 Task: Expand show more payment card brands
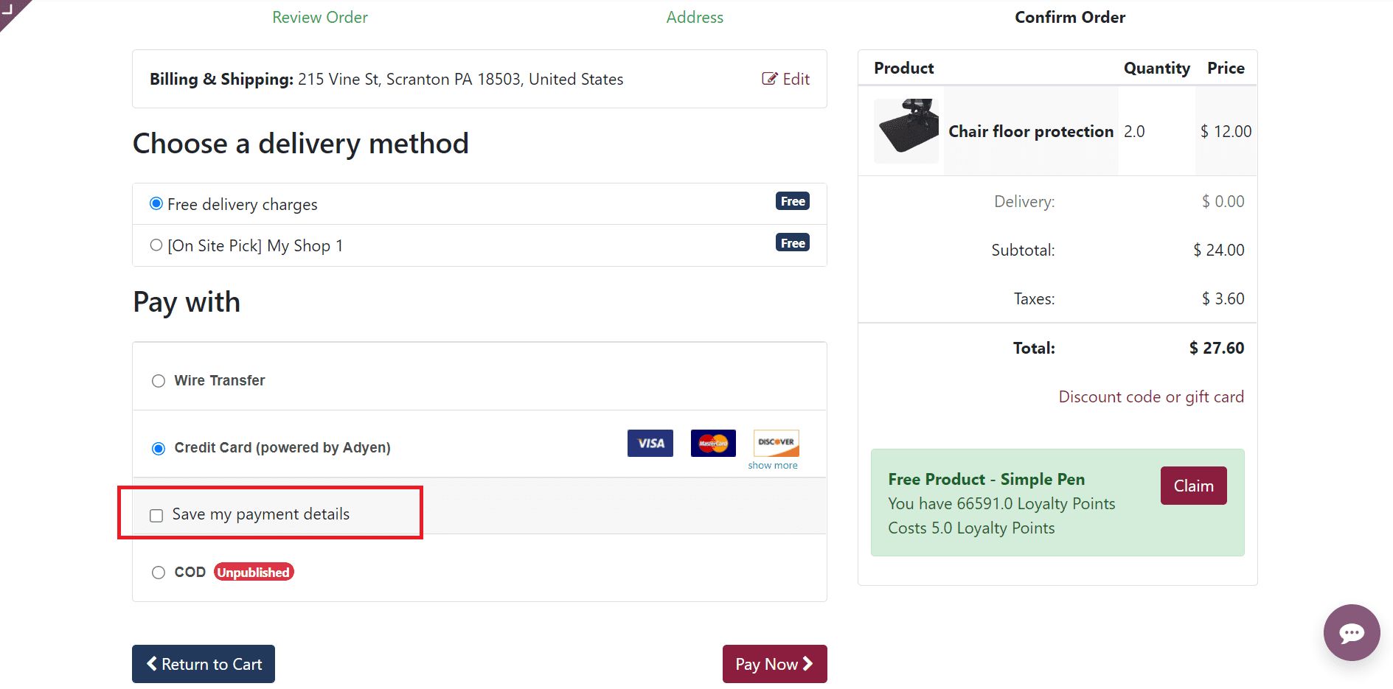pos(772,466)
